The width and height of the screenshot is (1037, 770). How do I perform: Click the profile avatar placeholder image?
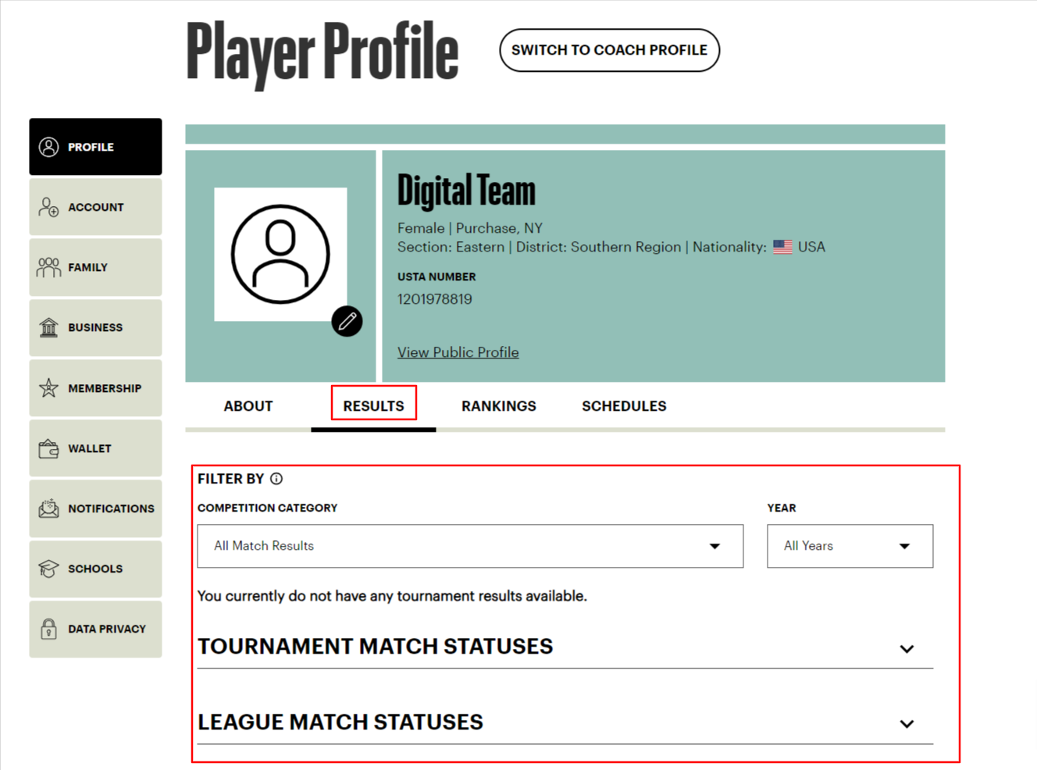[280, 254]
